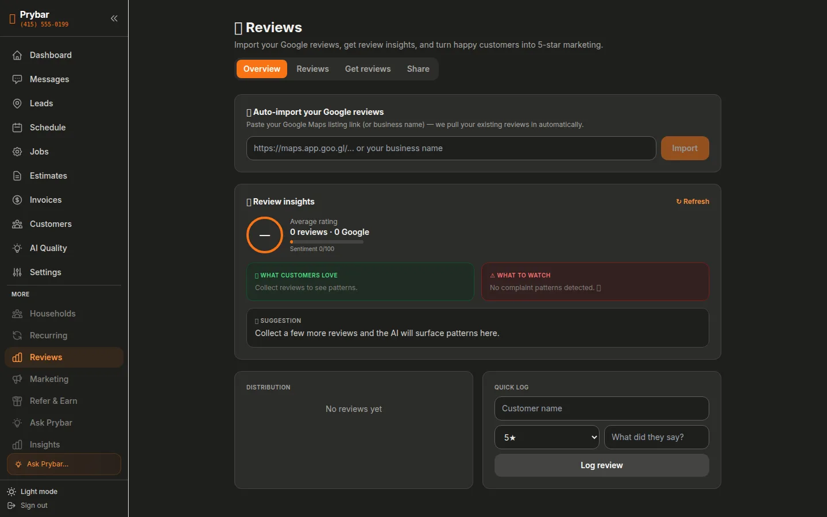Refresh the review insights
This screenshot has width=827, height=517.
(693, 202)
